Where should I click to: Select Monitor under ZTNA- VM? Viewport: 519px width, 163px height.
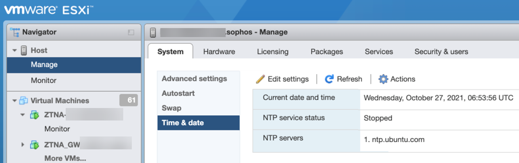(x=57, y=129)
